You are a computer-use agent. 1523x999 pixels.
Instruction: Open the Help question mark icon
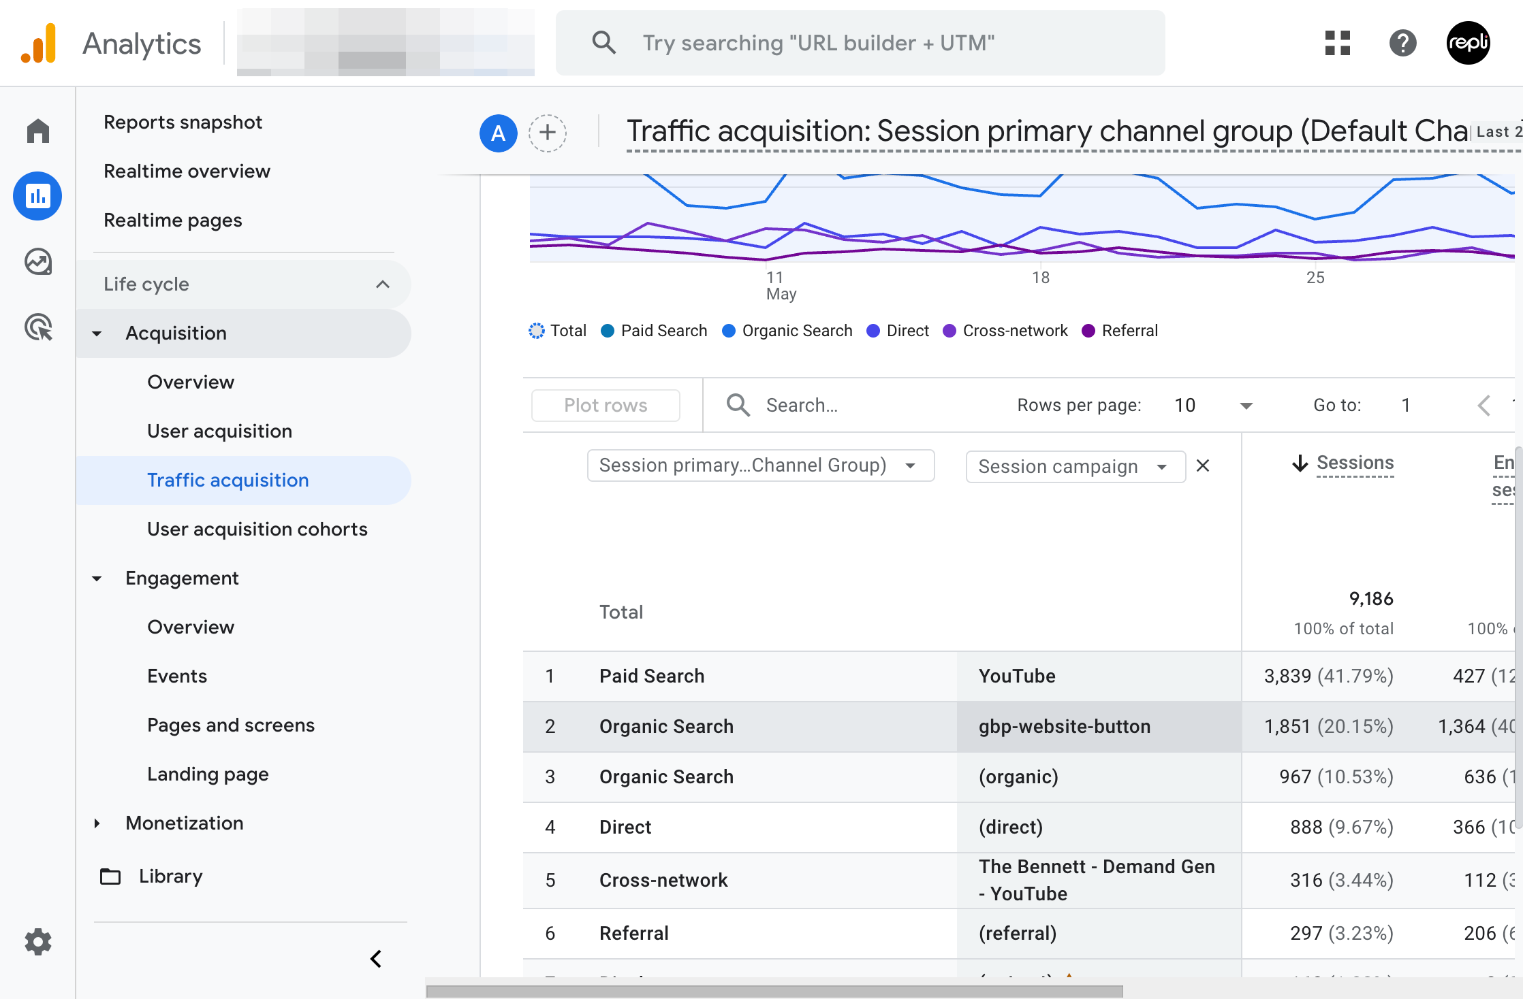(1403, 43)
